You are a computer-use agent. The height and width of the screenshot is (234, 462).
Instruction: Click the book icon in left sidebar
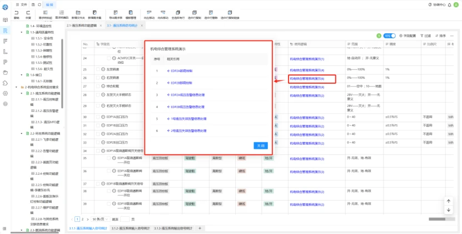click(6, 20)
